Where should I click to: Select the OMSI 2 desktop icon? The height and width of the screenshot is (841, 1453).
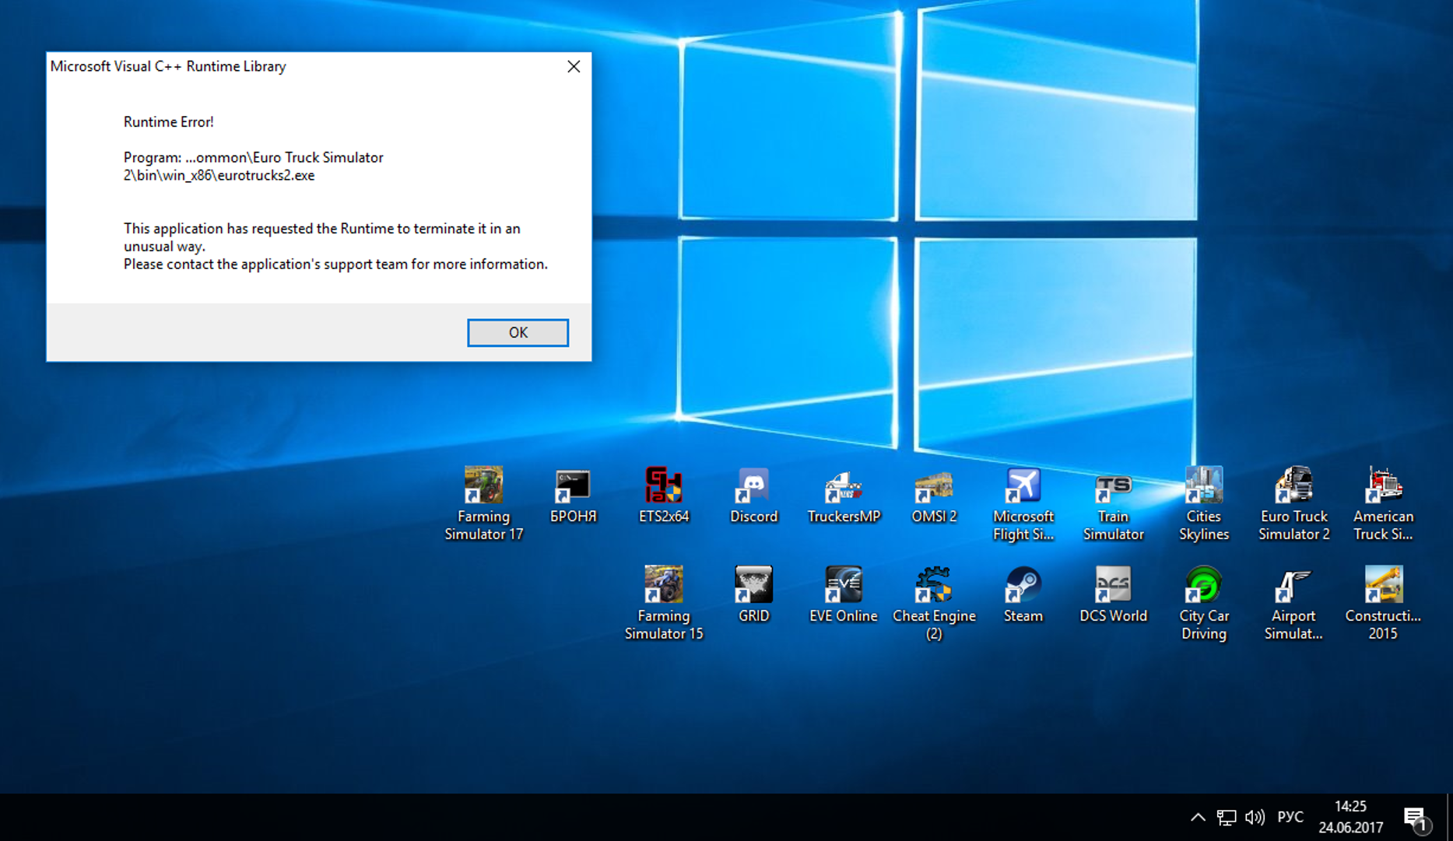coord(934,496)
